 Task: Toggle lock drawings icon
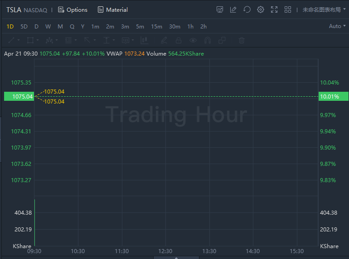178,40
